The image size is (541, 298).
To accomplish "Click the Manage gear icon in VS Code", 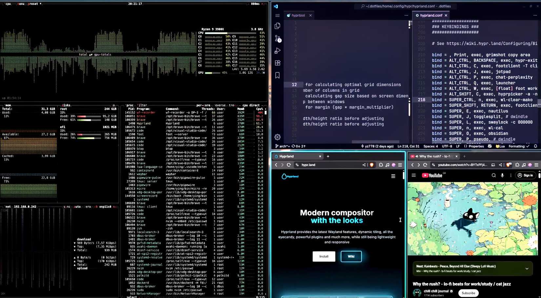I will point(277,137).
